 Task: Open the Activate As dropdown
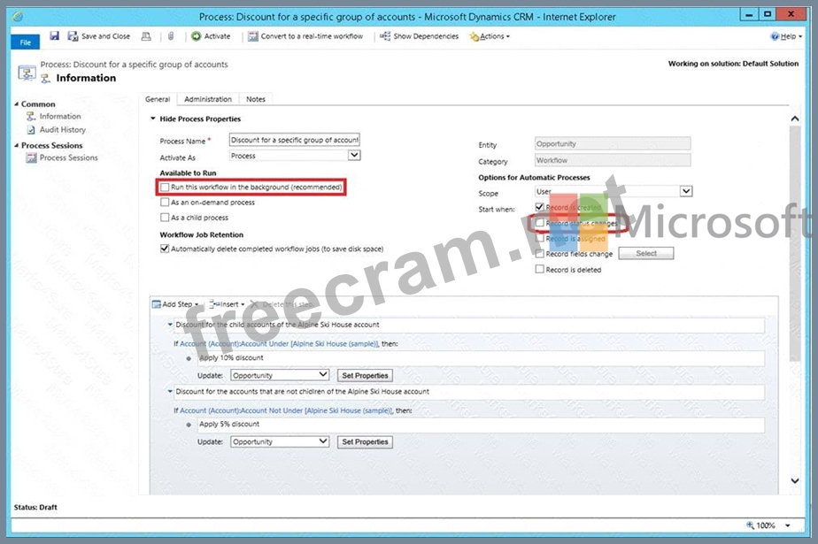click(354, 156)
